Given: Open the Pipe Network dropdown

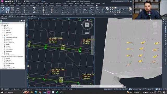Looking at the screenshot, I should click(56, 12).
